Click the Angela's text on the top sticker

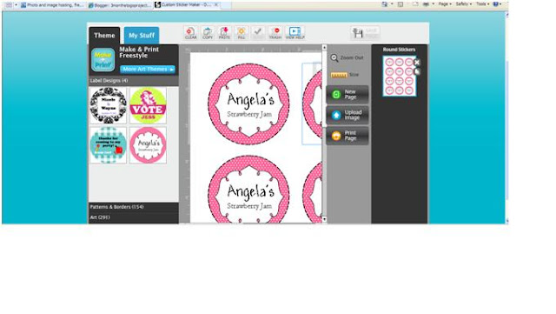(x=251, y=100)
